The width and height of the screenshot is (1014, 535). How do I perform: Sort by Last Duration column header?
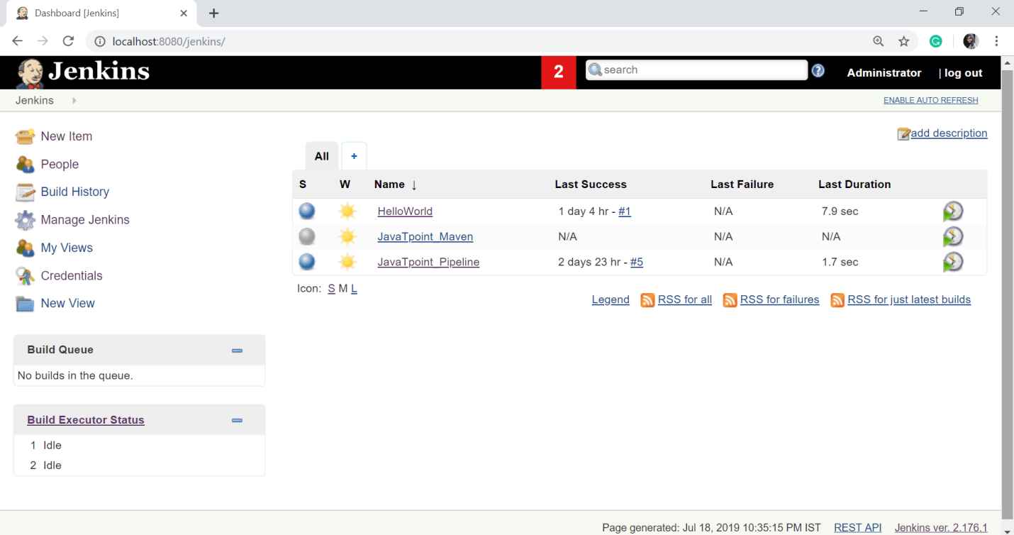854,184
